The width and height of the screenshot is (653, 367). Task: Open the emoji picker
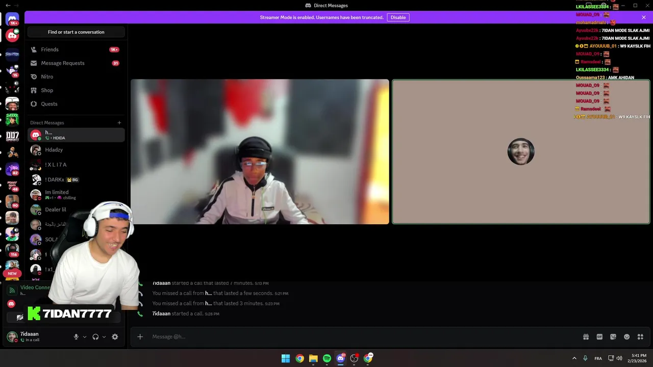(x=626, y=337)
